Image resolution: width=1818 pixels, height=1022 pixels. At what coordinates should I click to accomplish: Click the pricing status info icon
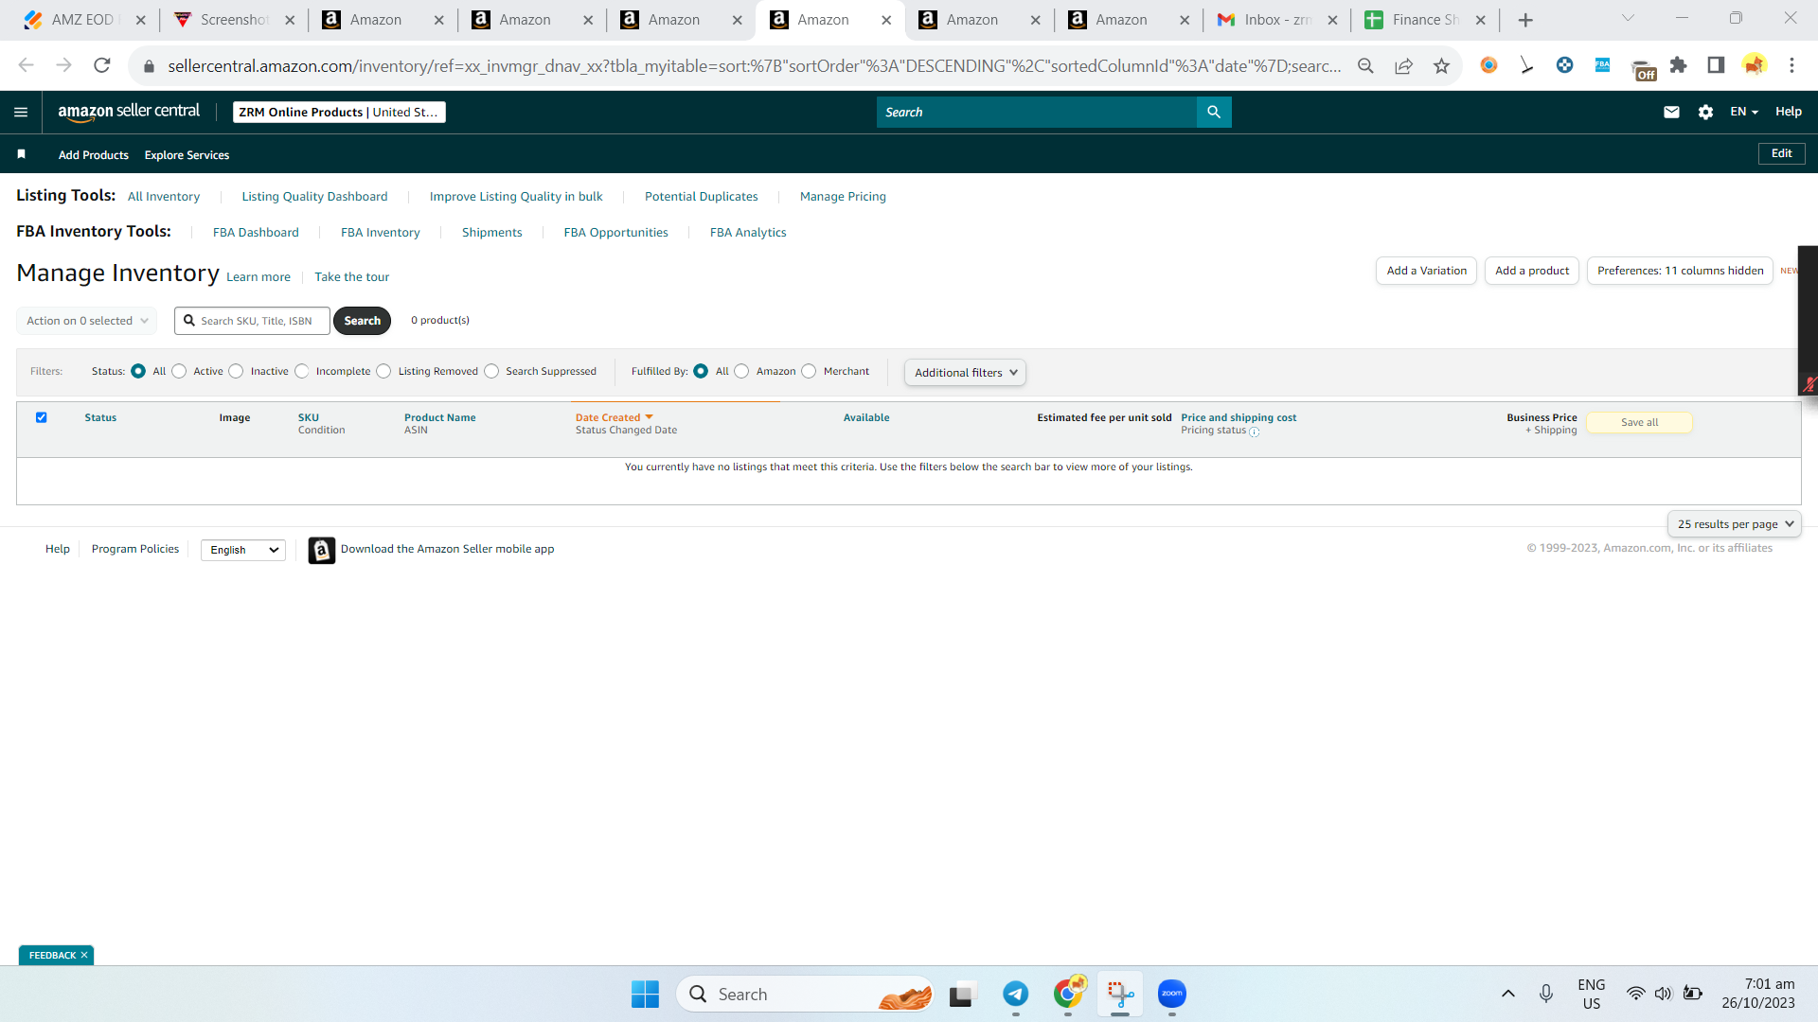pyautogui.click(x=1255, y=432)
